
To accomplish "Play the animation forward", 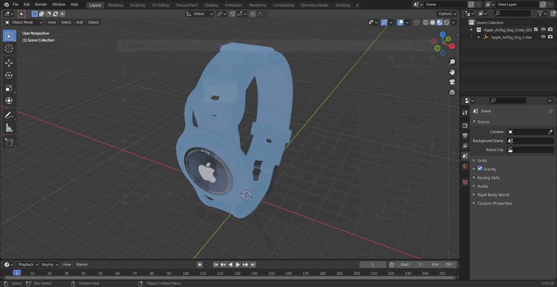I will [x=238, y=265].
